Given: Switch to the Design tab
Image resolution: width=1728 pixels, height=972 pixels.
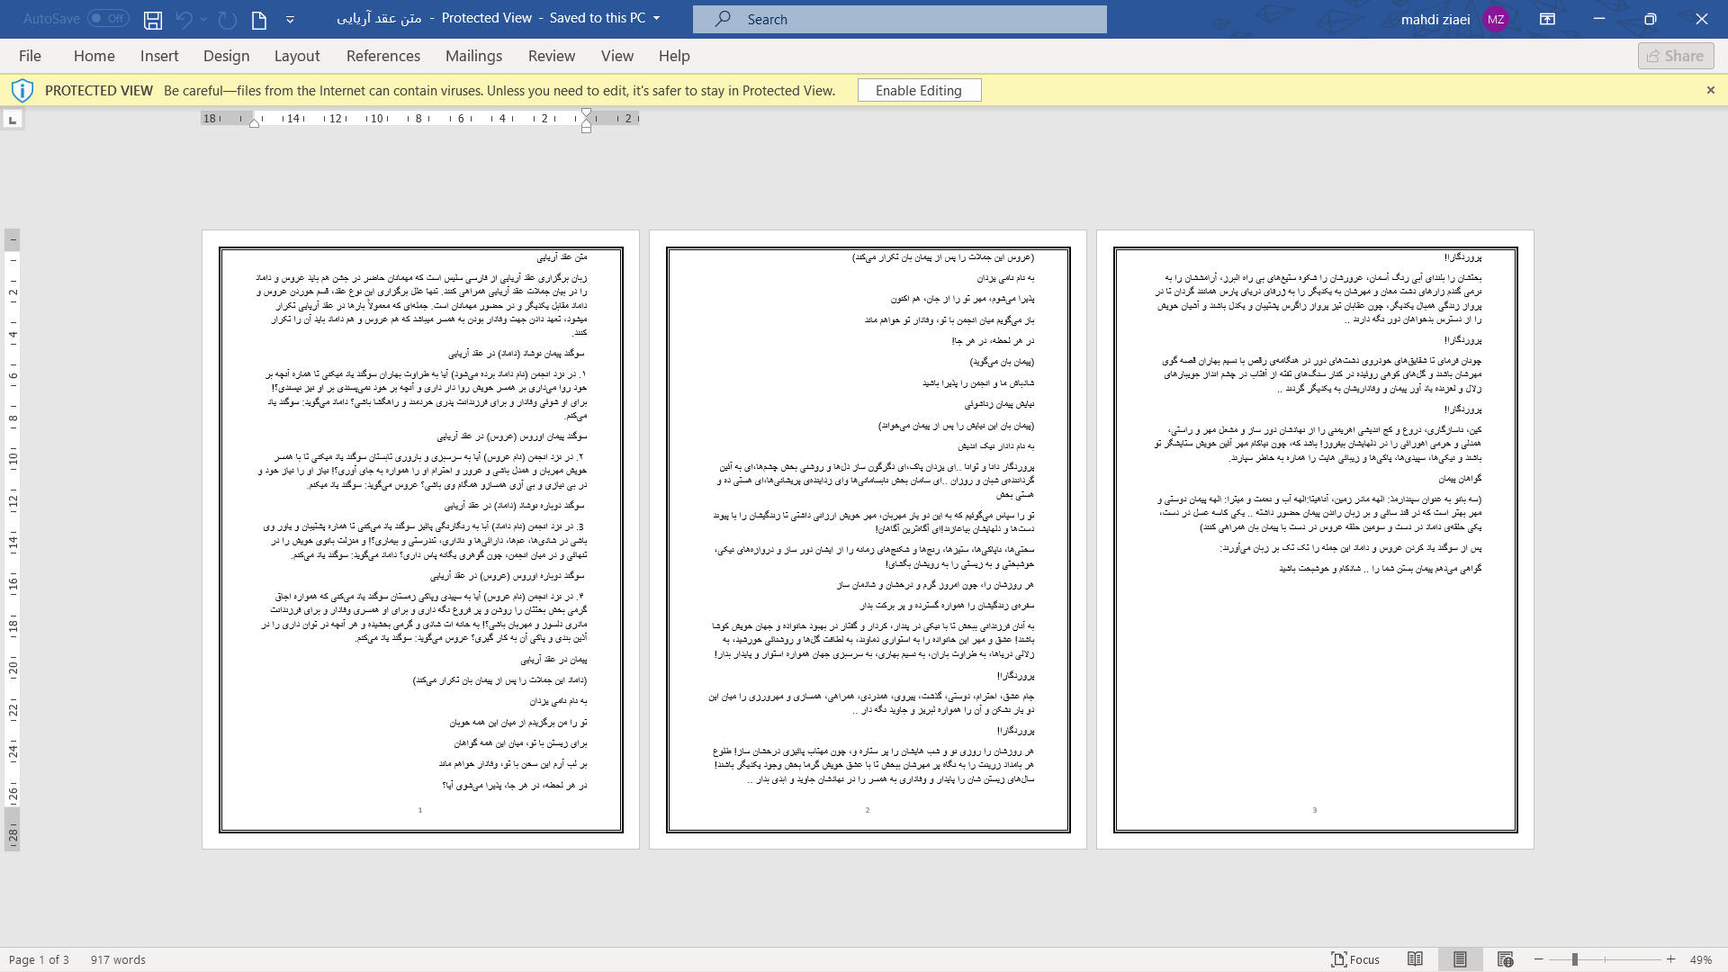Looking at the screenshot, I should [x=227, y=56].
